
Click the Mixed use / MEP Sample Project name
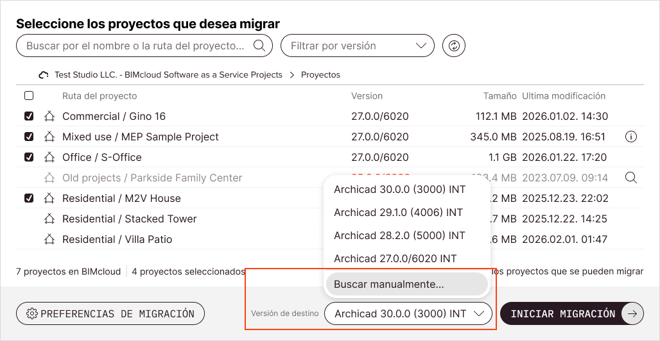pos(141,137)
